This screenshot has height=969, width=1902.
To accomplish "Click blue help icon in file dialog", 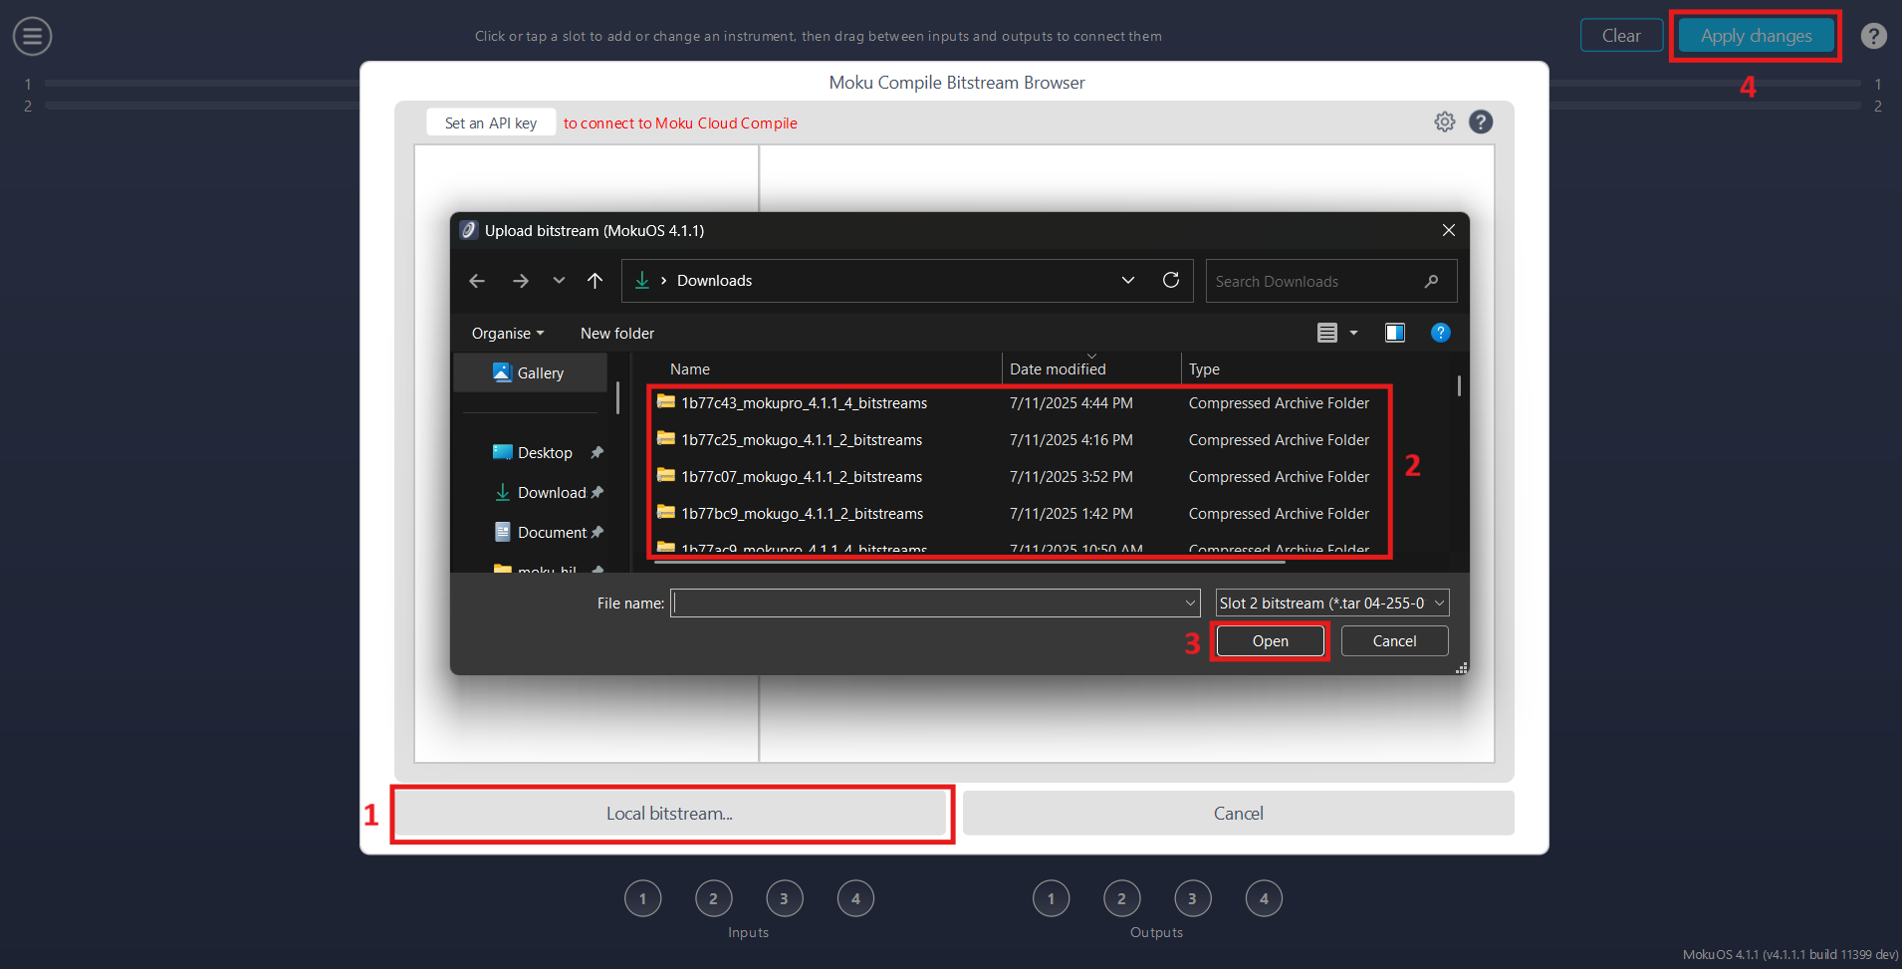I will 1440,333.
